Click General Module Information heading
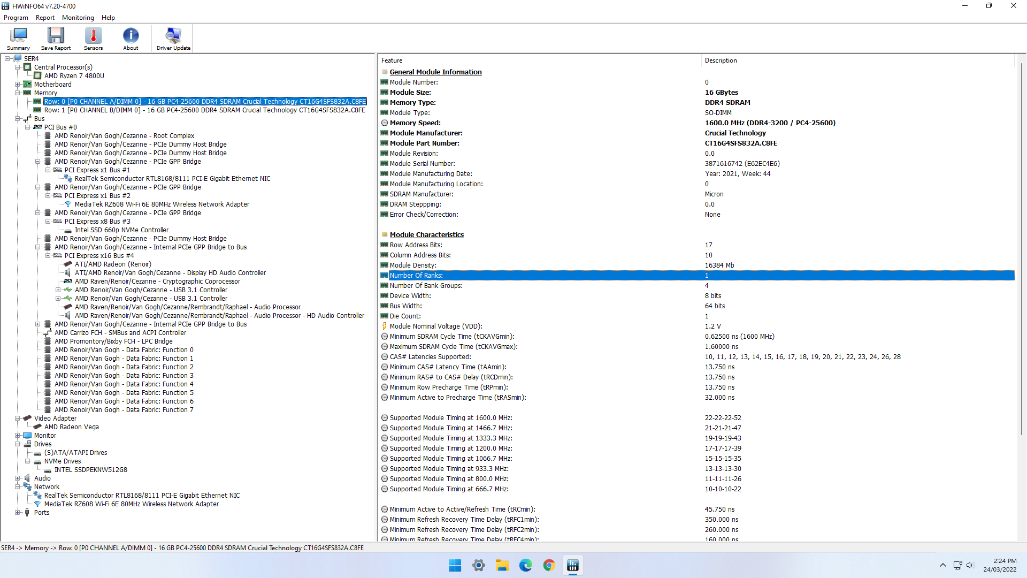 pos(435,72)
